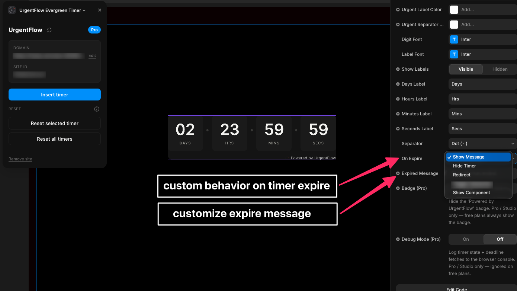The image size is (517, 291).
Task: Click Reset selected timer
Action: (x=55, y=123)
